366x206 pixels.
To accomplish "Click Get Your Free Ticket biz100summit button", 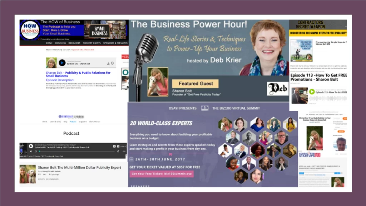I will (162, 174).
